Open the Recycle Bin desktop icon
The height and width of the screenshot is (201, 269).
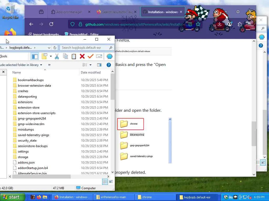[x=10, y=12]
